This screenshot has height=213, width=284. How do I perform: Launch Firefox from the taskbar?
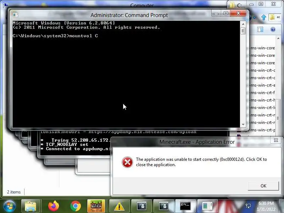(x=54, y=206)
